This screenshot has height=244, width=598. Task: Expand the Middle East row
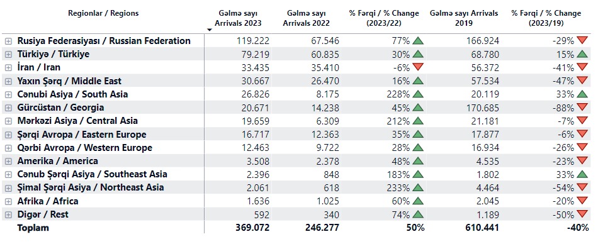pos(8,81)
